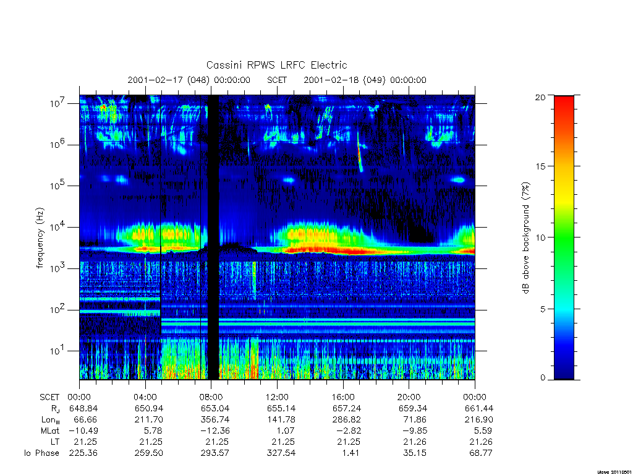Viewport: 633px width, 475px height.
Task: Click start date '2001-02-17 (048) 00:00:00'
Action: click(189, 80)
